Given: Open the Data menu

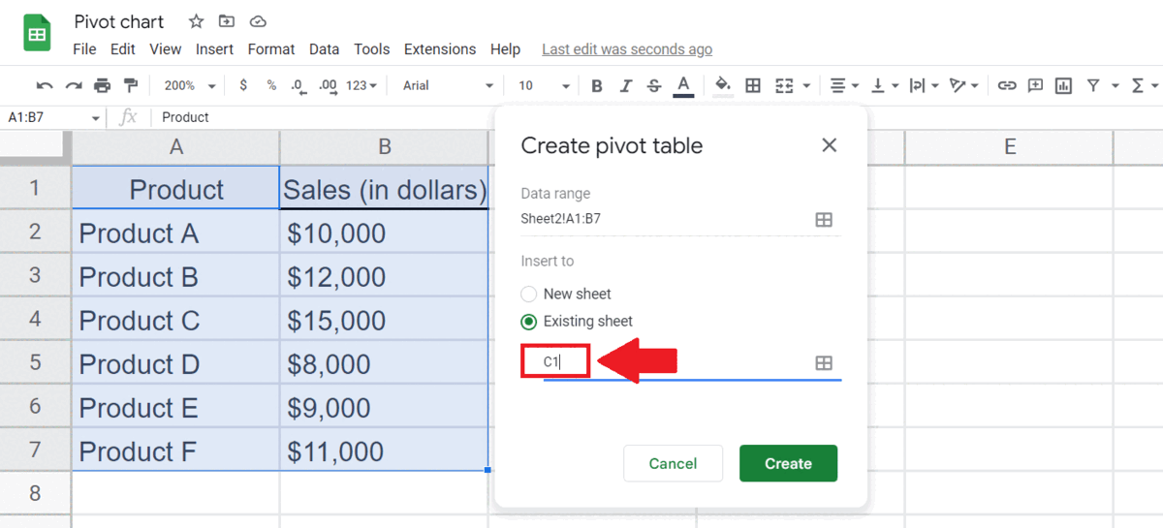Looking at the screenshot, I should (x=325, y=49).
